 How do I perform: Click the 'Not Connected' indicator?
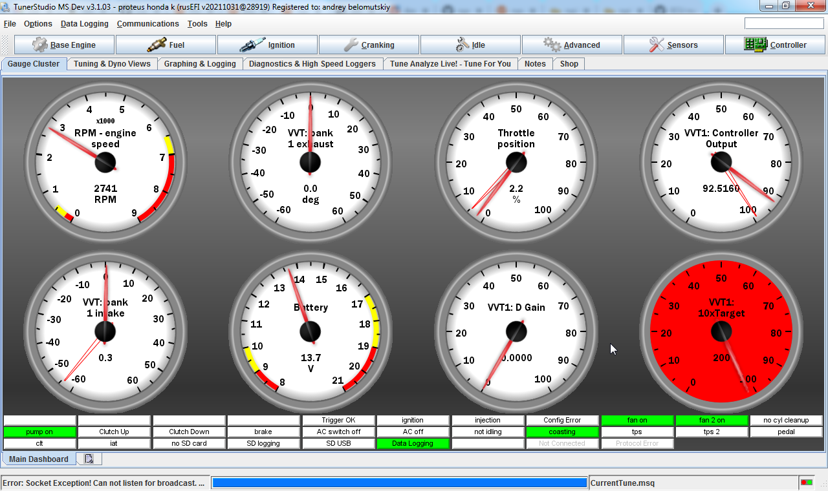coord(562,443)
